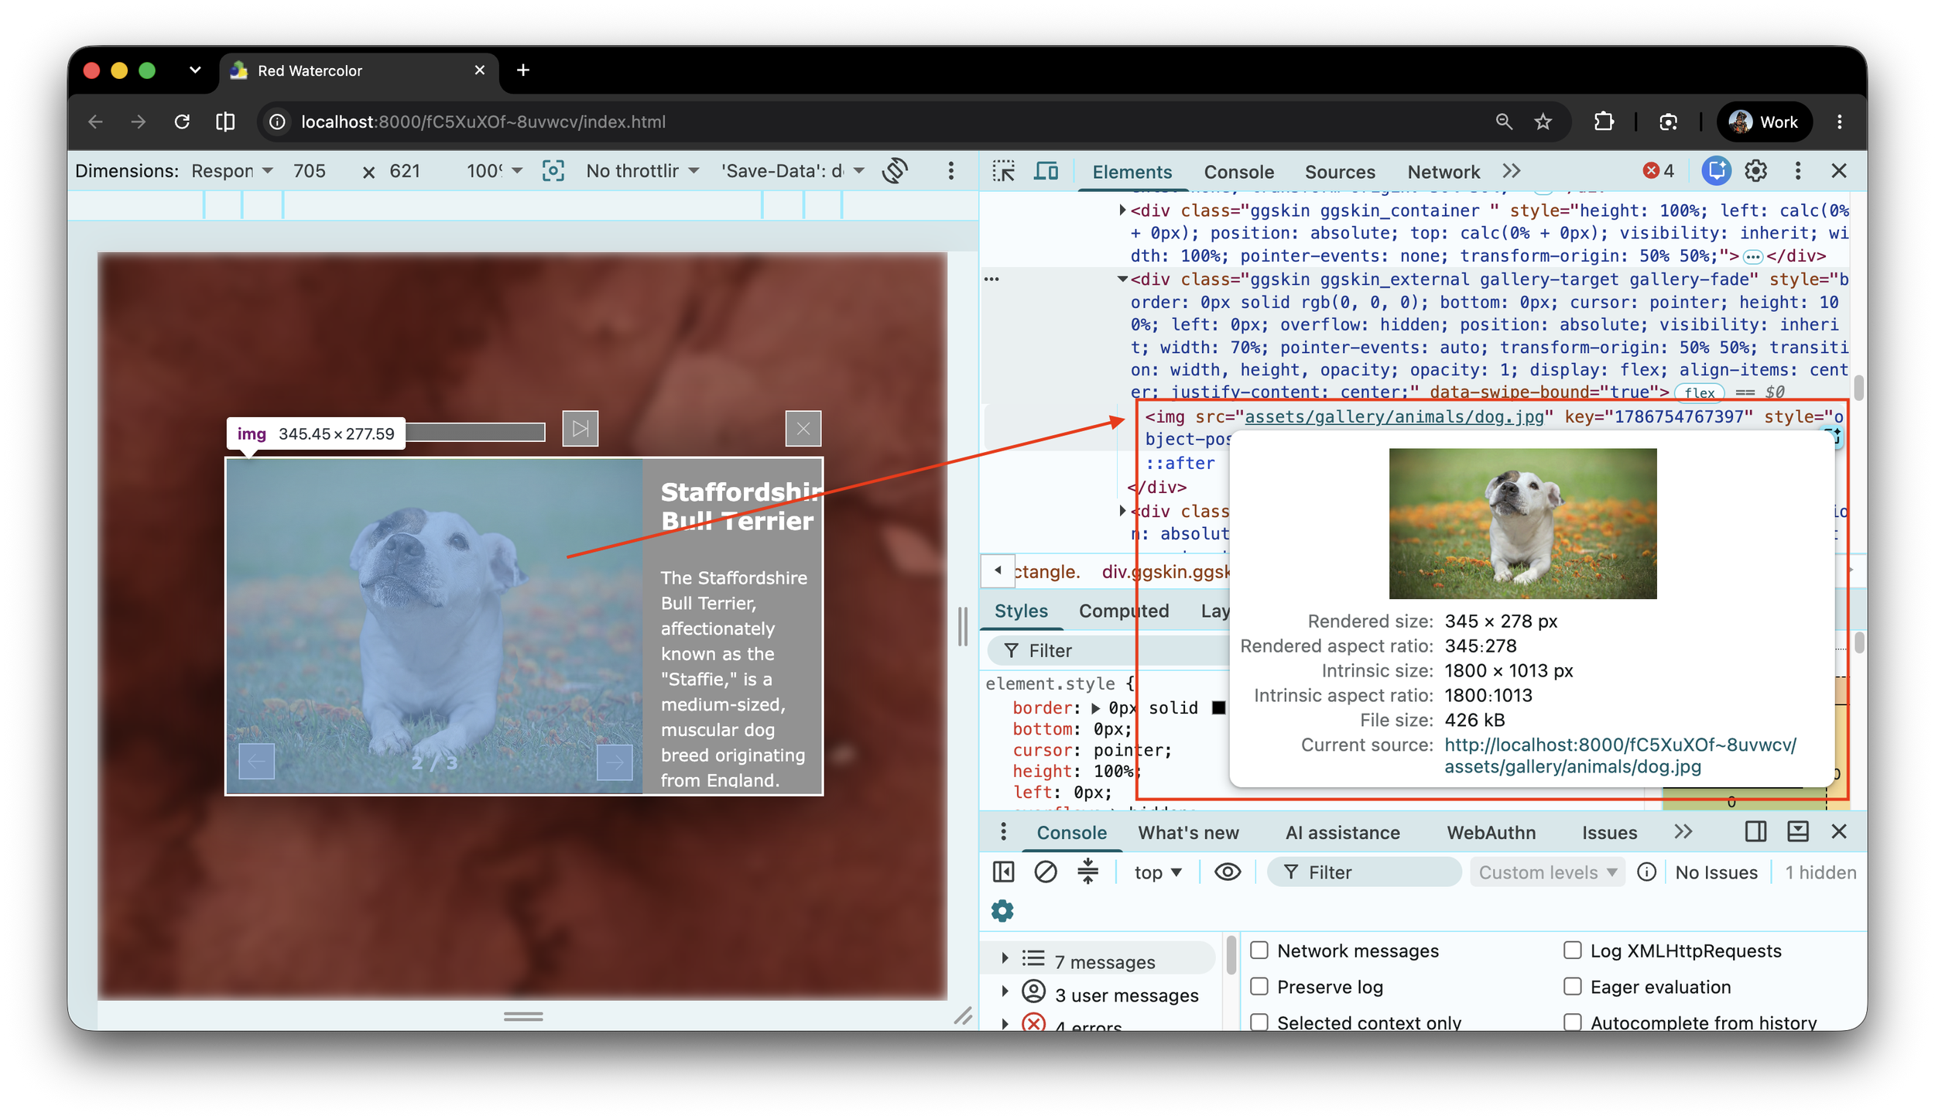Click the viewport height field showing 621
This screenshot has width=1935, height=1120.
(x=405, y=170)
